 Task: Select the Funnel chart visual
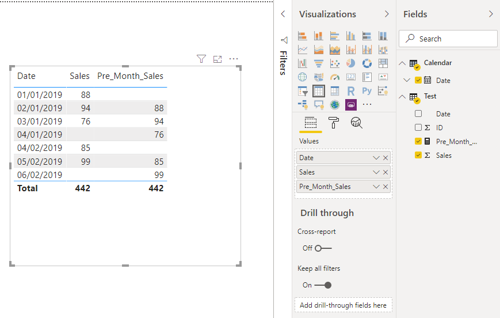[319, 63]
